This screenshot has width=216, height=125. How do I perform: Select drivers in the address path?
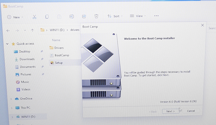coord(75,30)
